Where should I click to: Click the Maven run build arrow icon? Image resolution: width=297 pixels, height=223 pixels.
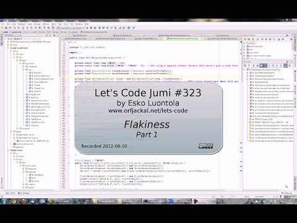click(x=262, y=39)
